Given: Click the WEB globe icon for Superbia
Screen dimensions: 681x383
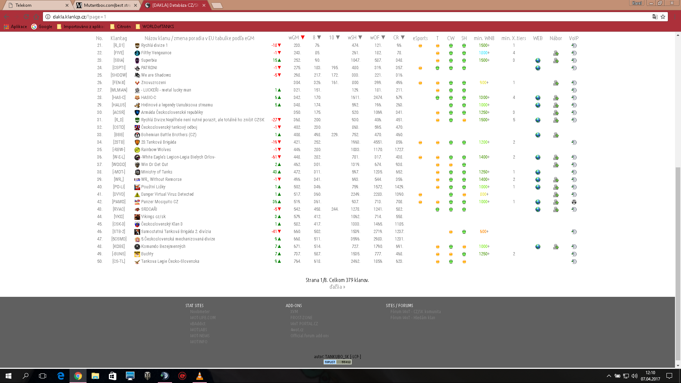Looking at the screenshot, I should (538, 60).
